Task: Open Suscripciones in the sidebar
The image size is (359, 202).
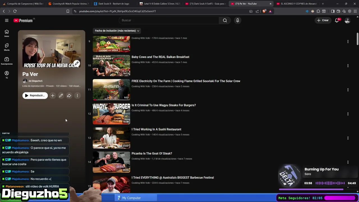Action: 7,61
